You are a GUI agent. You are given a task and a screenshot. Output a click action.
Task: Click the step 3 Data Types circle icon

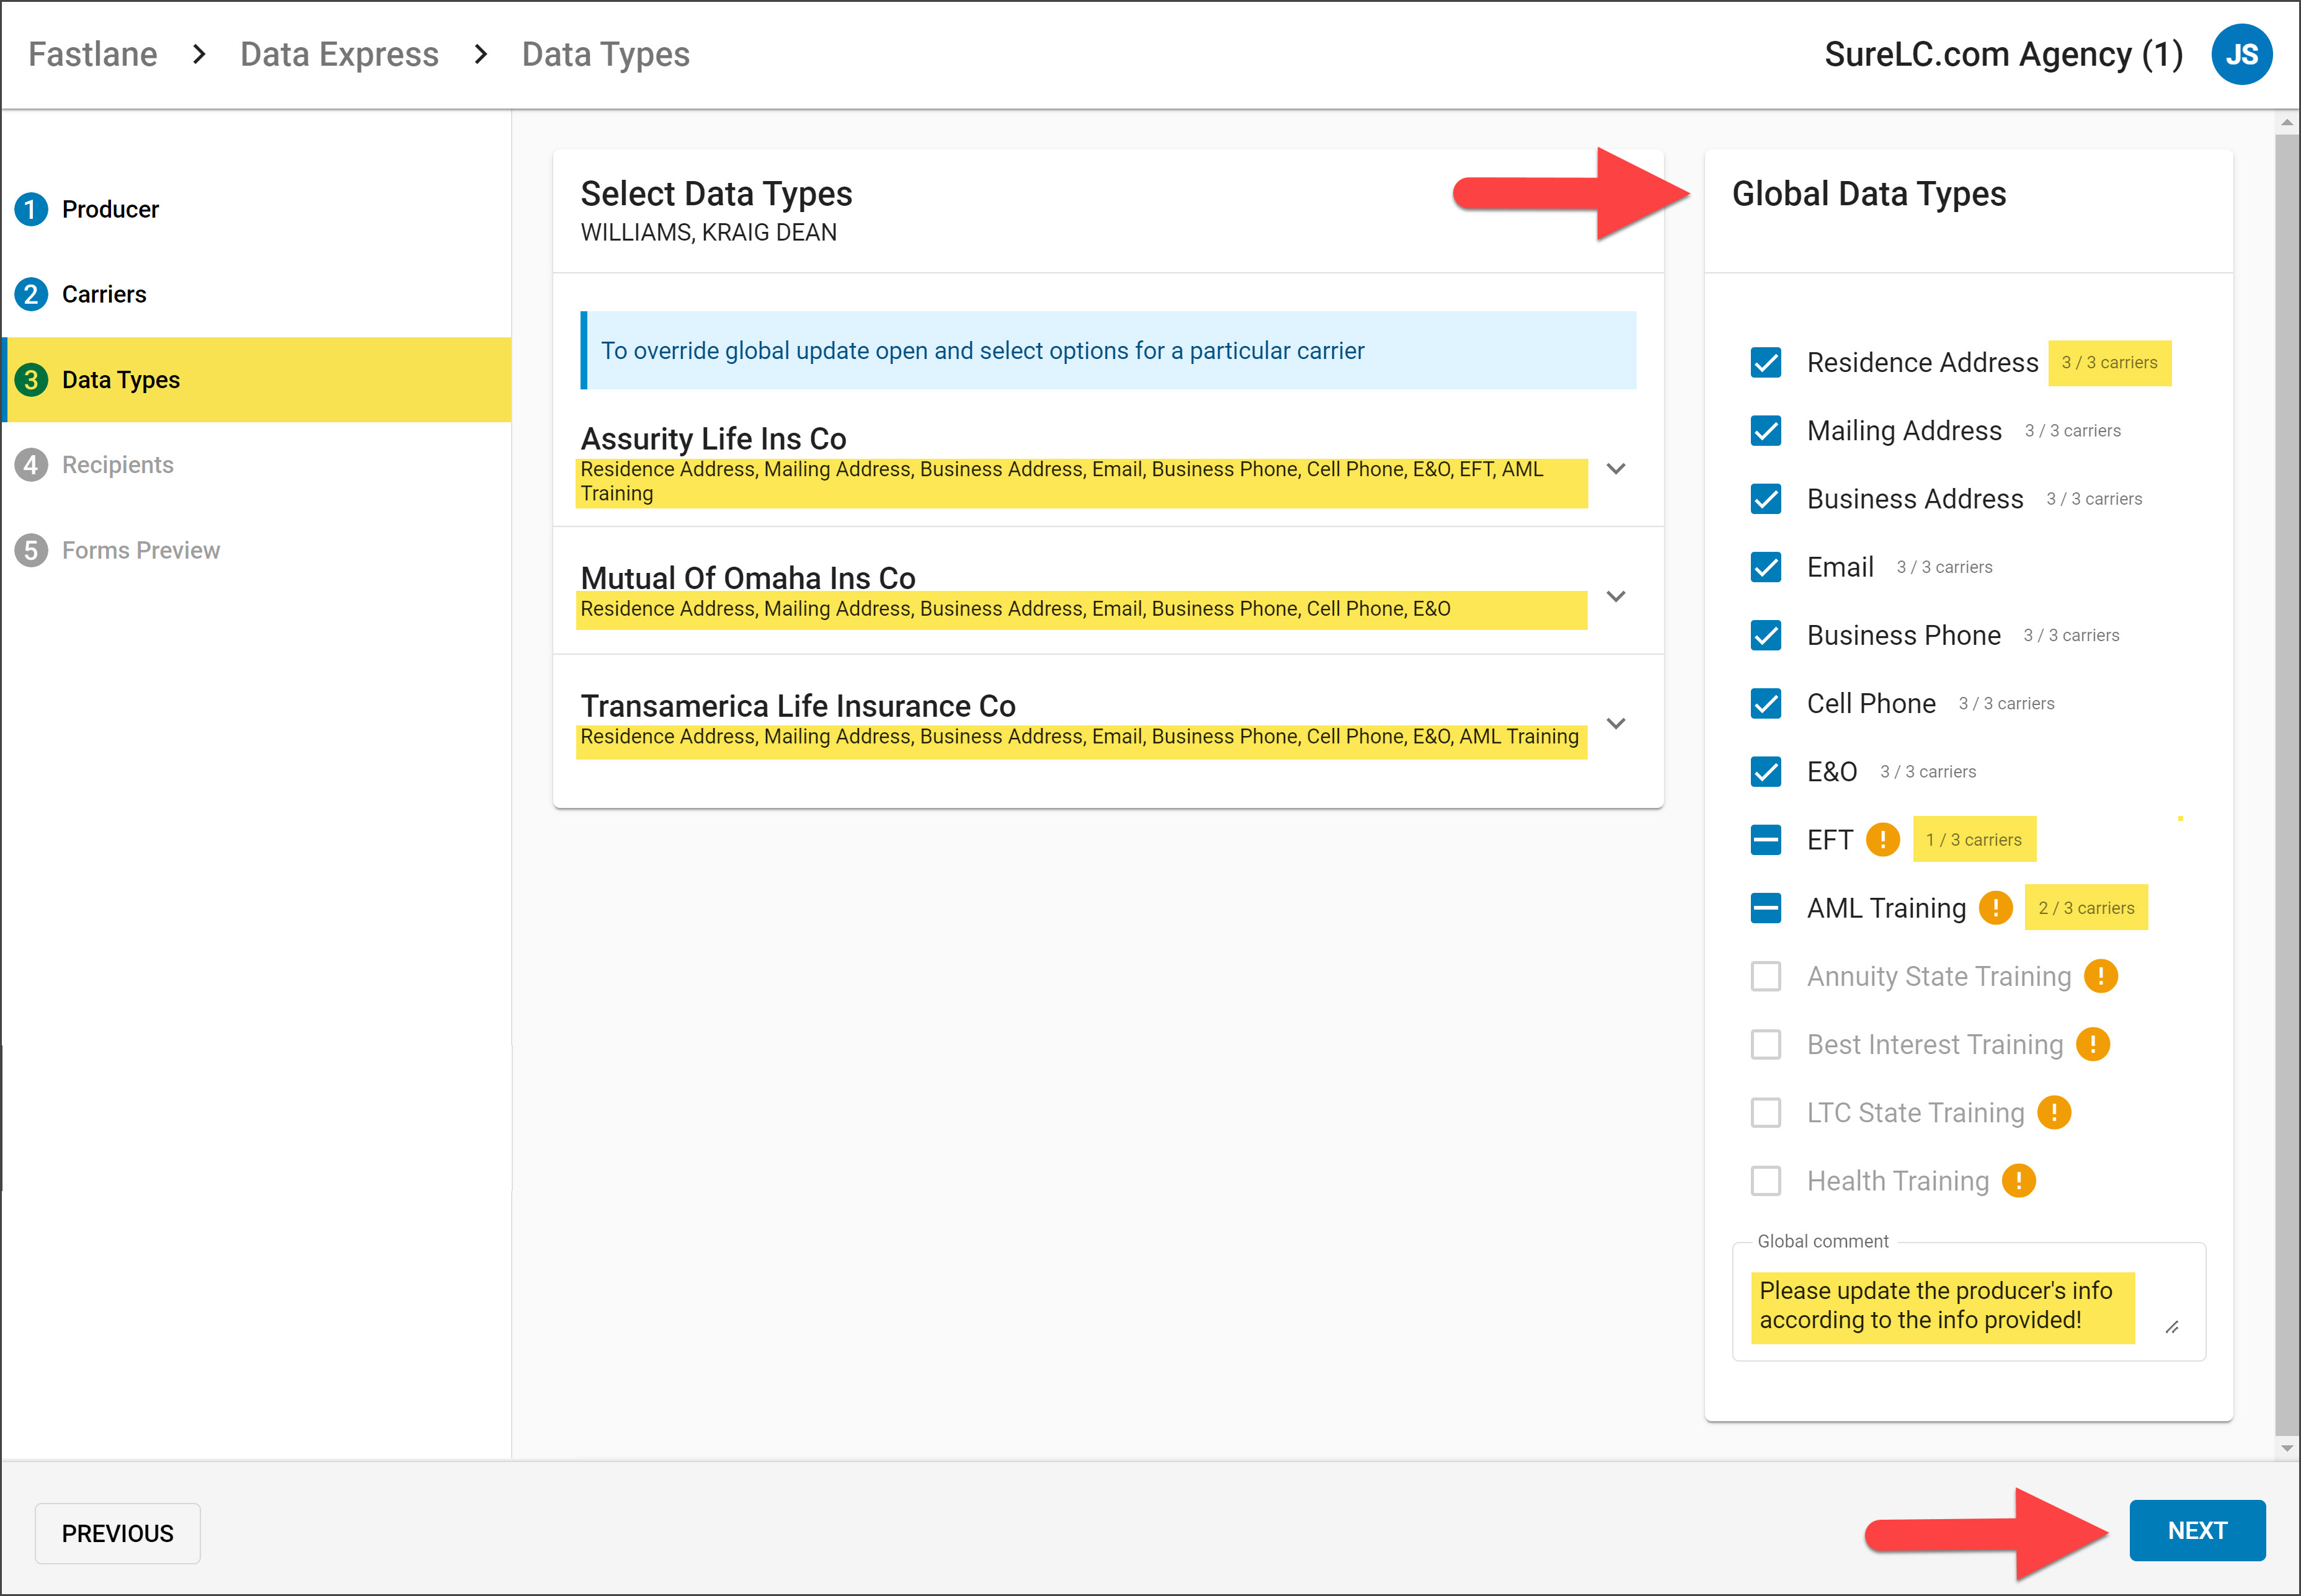coord(32,379)
